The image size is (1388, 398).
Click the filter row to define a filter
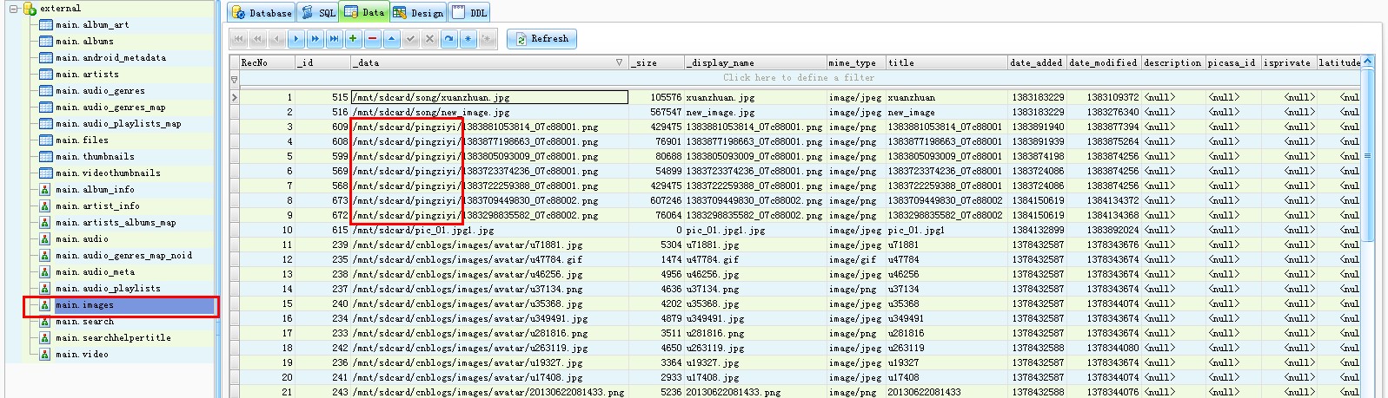798,78
